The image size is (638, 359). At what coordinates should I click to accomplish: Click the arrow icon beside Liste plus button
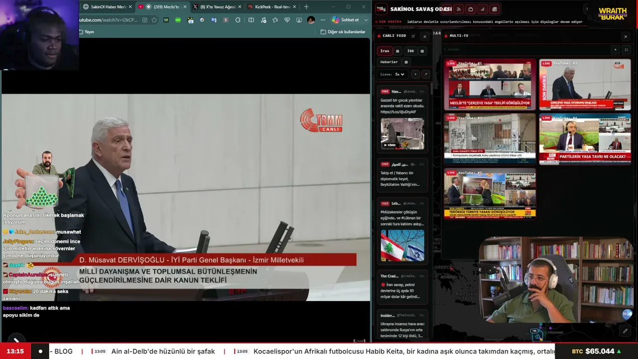[x=425, y=74]
